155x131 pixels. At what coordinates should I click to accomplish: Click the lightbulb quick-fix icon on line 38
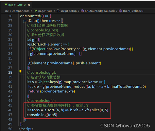(x=20, y=72)
